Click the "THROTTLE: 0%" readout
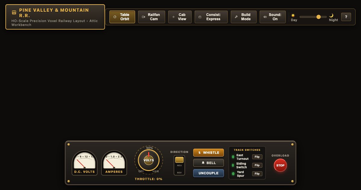The image size is (361, 190). point(149,179)
